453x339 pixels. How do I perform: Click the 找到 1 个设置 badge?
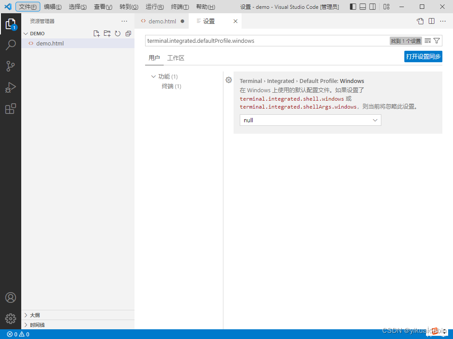point(406,41)
